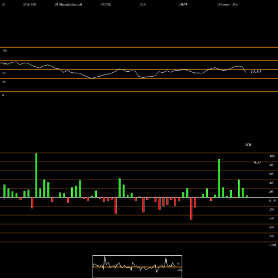Click the RSI axis label 30
Viewport: 278px width, 278px height.
[4, 82]
